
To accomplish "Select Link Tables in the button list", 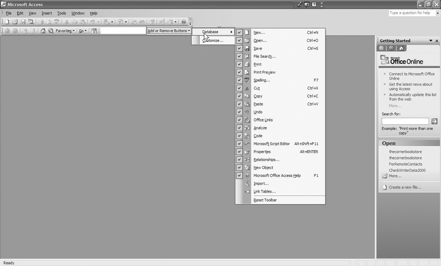I will pos(264,192).
